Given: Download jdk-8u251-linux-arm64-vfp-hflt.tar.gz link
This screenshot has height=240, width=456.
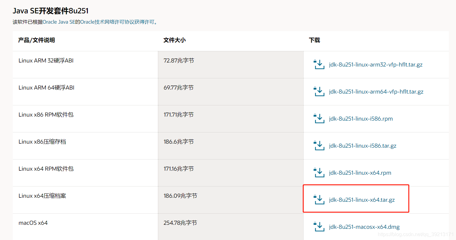Looking at the screenshot, I should (376, 92).
